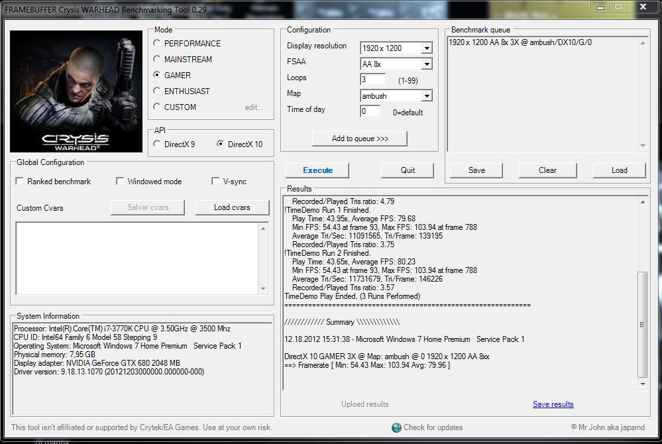Click Add to queue button
This screenshot has width=662, height=444.
[360, 139]
